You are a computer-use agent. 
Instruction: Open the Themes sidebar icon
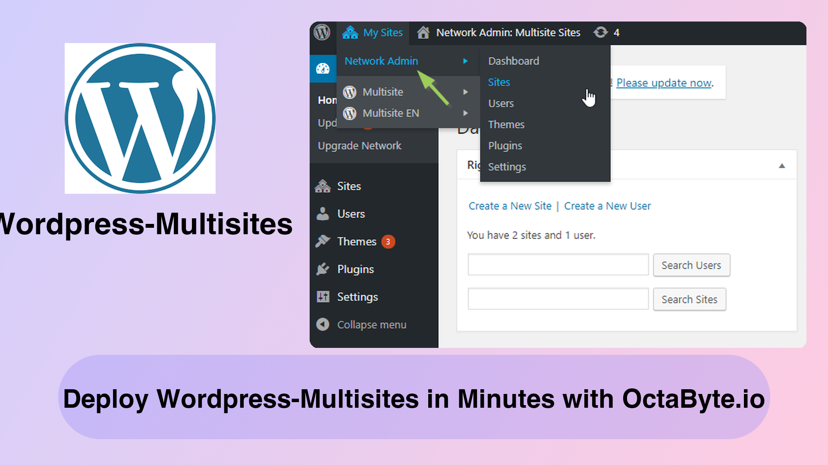click(323, 241)
